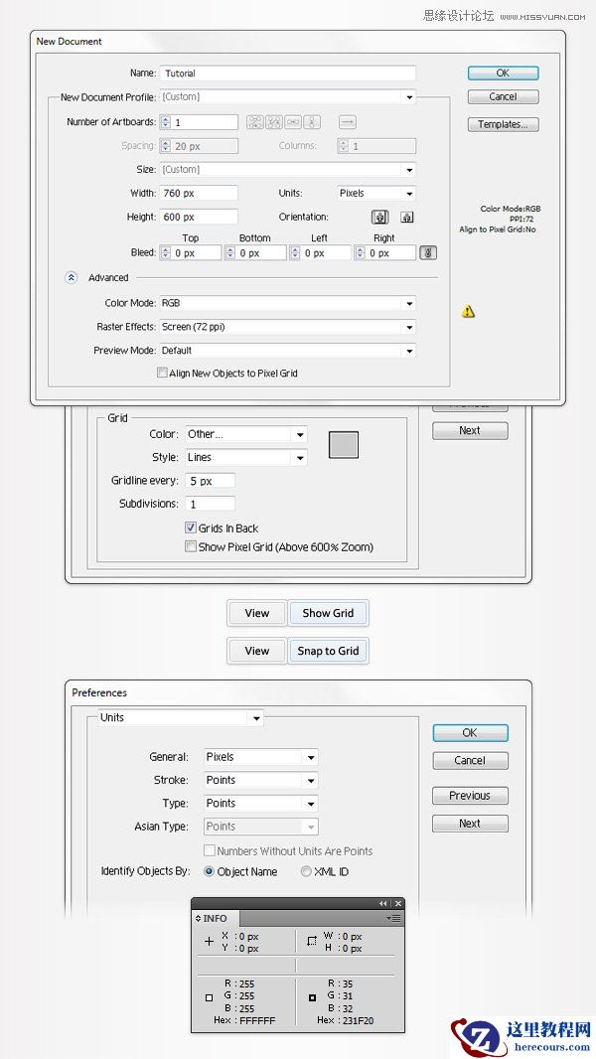
Task: Click the Gridline every input field
Action: point(210,481)
